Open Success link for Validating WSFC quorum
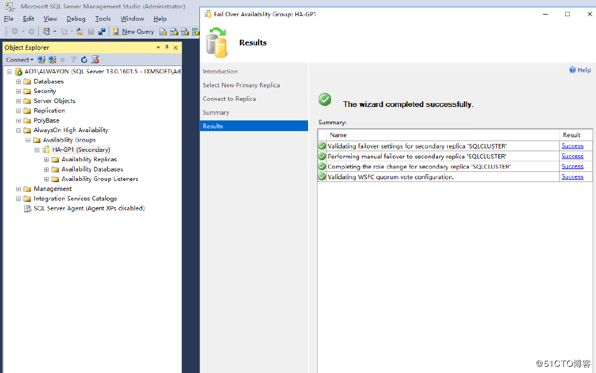The height and width of the screenshot is (373, 596). (x=572, y=177)
